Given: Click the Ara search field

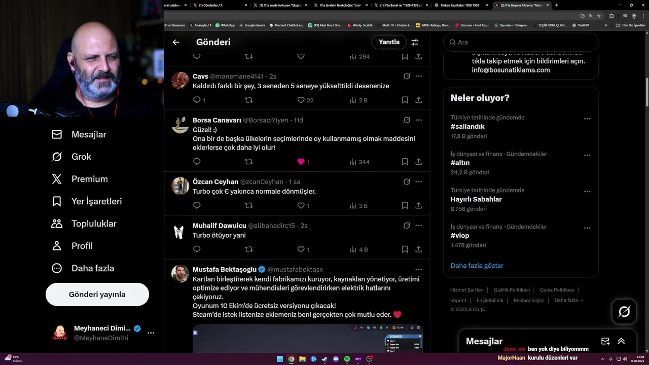Looking at the screenshot, I should [521, 42].
